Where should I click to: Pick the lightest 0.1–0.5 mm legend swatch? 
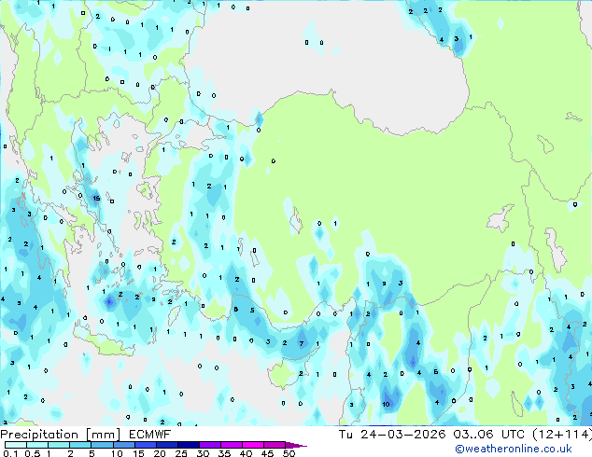[x=16, y=445]
